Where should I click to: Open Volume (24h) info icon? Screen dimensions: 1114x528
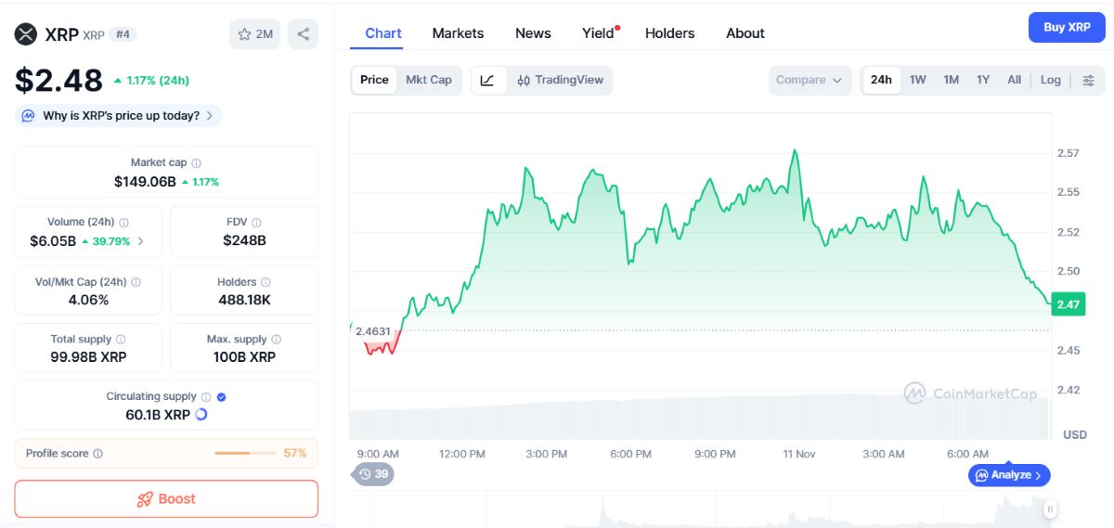pyautogui.click(x=124, y=223)
